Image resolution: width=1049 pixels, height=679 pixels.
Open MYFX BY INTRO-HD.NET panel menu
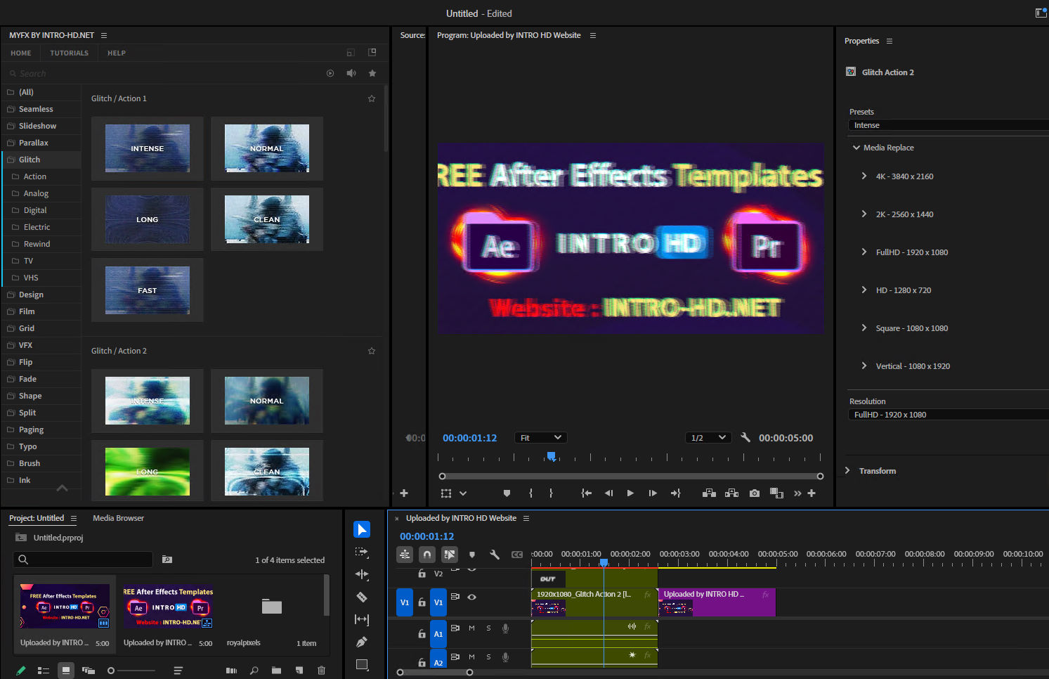tap(104, 35)
